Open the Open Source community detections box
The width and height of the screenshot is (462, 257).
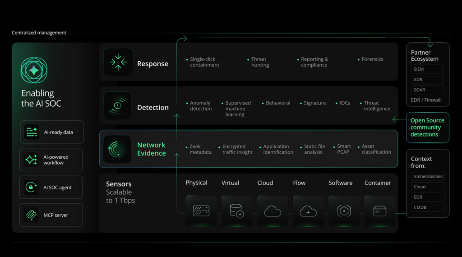428,128
